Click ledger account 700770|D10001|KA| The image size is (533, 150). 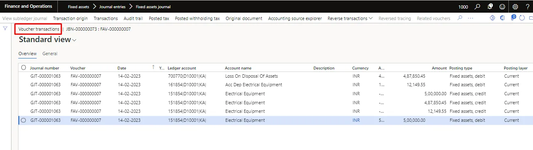(x=187, y=76)
